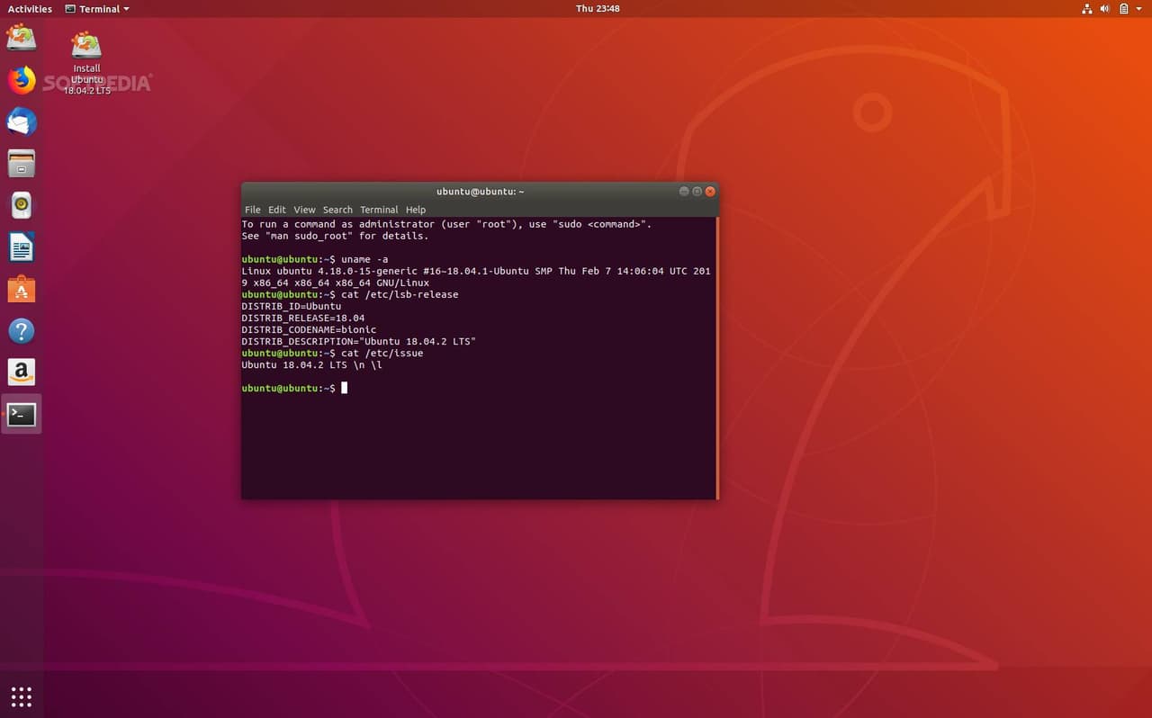Click the Activities button

click(30, 9)
